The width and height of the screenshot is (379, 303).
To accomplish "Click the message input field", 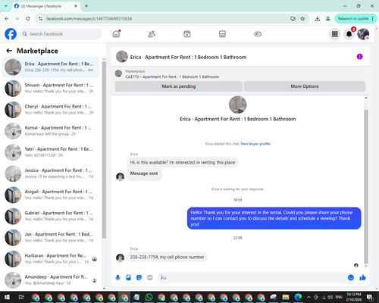I will 252,278.
